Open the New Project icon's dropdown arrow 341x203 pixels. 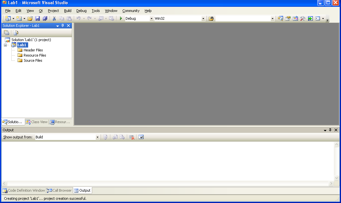point(13,18)
